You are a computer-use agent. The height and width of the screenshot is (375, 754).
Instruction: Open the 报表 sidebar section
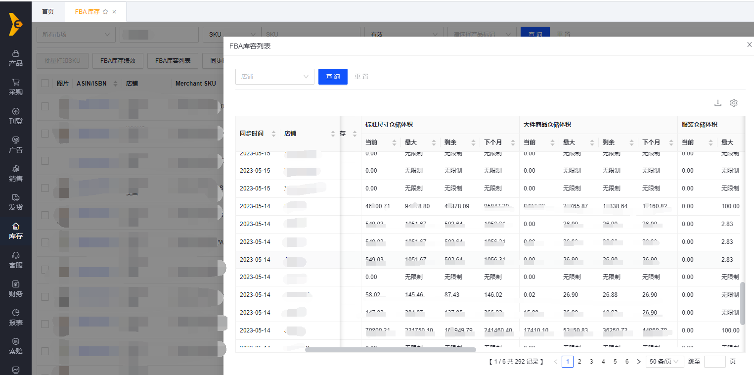[x=16, y=317]
